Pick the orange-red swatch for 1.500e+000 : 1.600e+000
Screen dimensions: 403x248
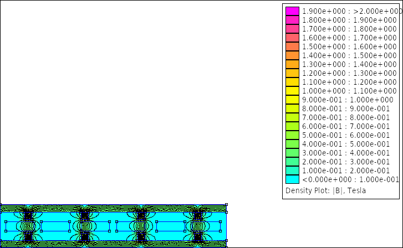click(292, 46)
